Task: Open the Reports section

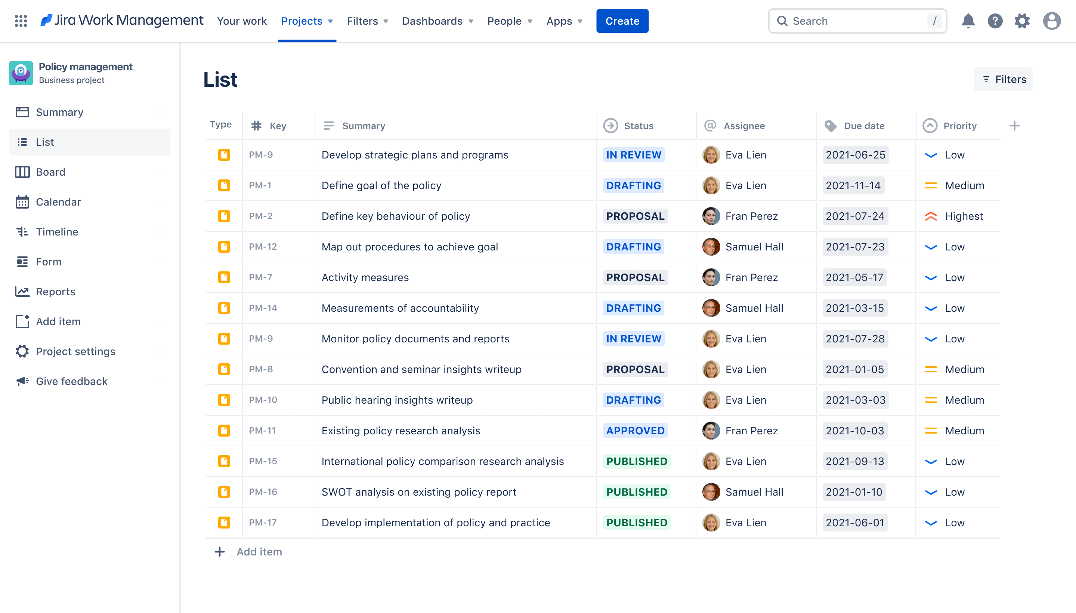Action: click(x=55, y=291)
